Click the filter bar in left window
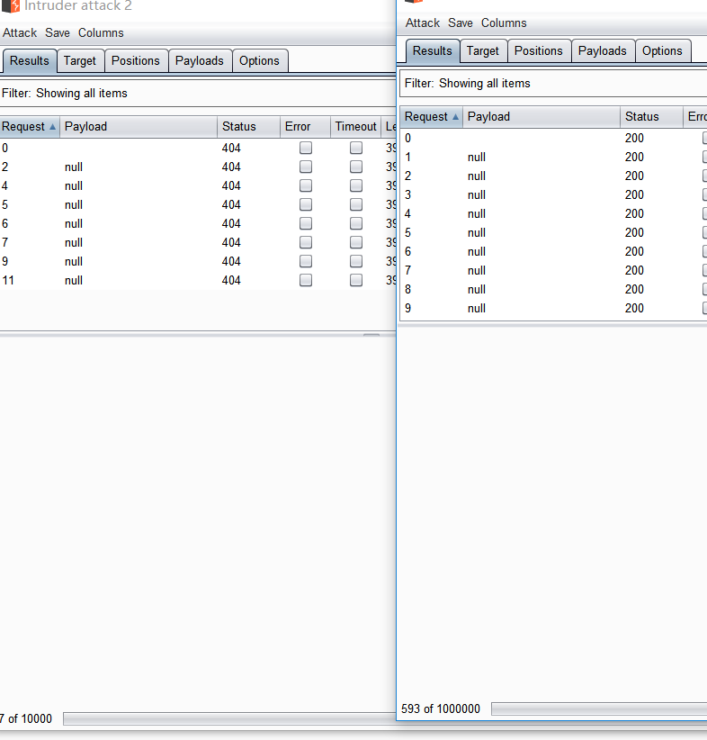Image resolution: width=707 pixels, height=740 pixels. point(198,93)
